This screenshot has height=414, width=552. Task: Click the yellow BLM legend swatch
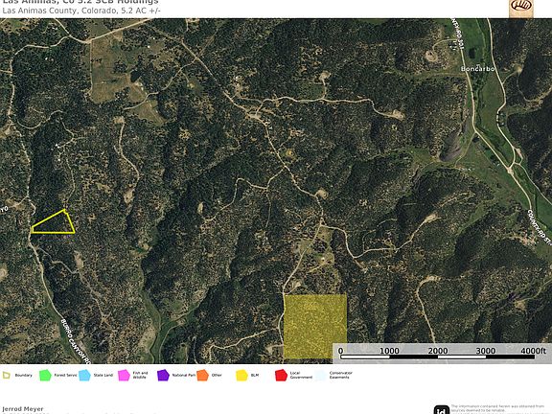tap(241, 376)
